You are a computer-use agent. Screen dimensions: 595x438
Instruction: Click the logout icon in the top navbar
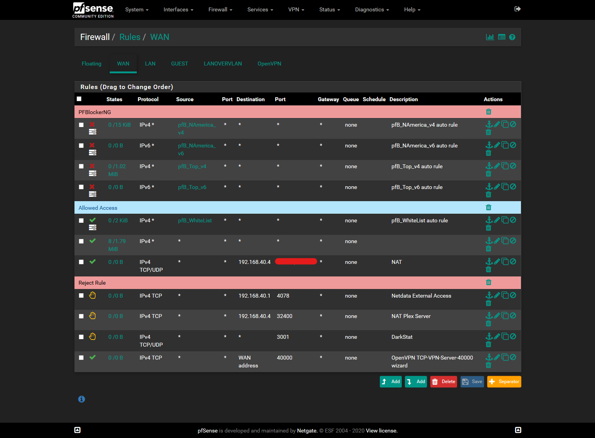(517, 9)
